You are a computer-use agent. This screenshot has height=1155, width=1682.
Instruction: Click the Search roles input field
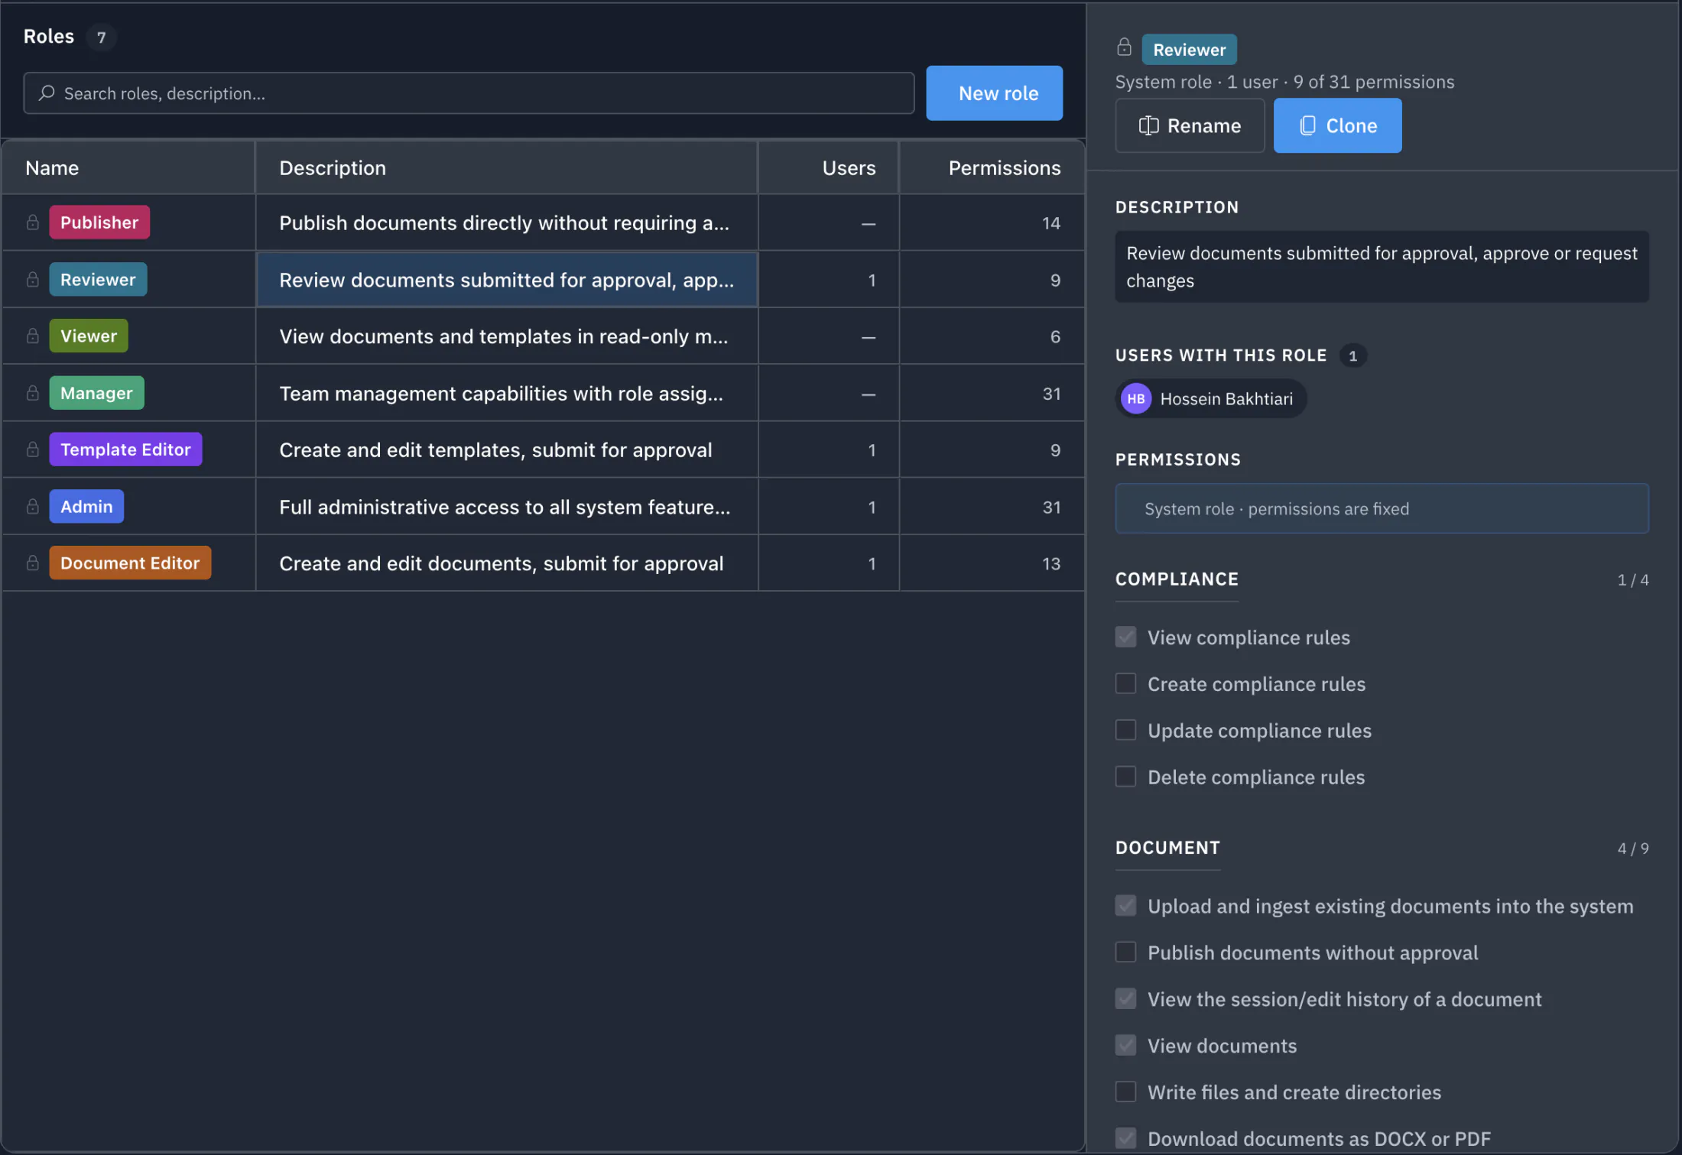[x=469, y=93]
